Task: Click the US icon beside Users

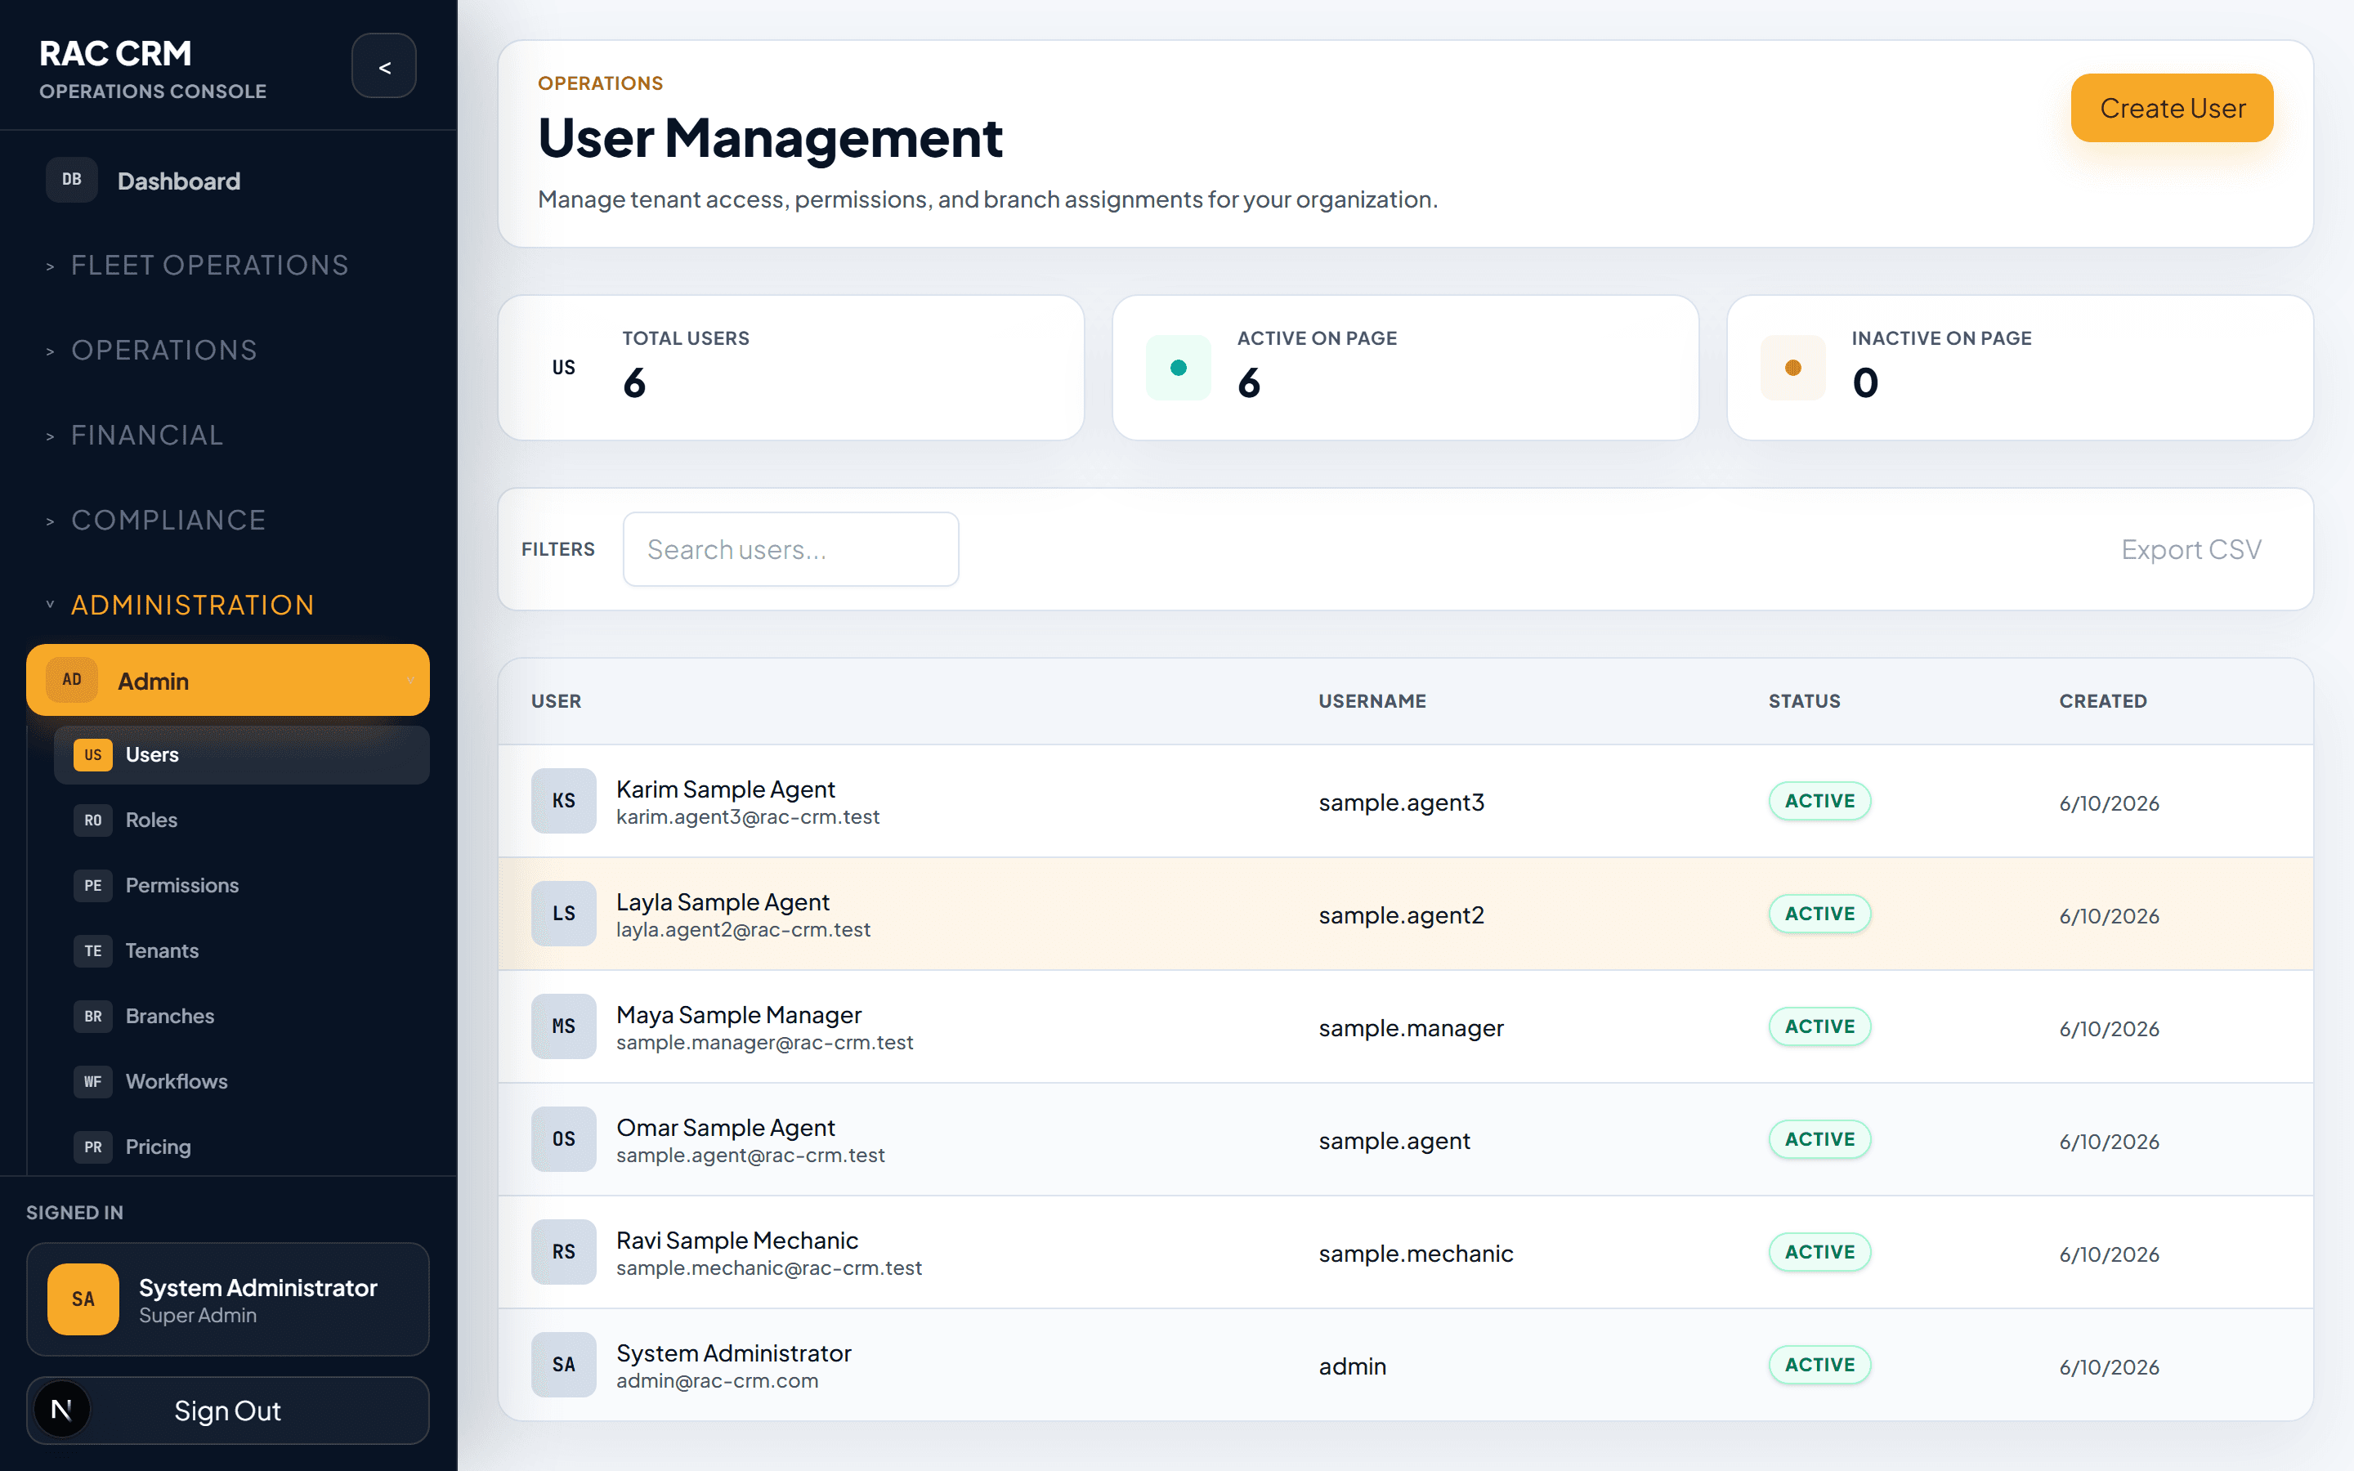Action: [93, 755]
